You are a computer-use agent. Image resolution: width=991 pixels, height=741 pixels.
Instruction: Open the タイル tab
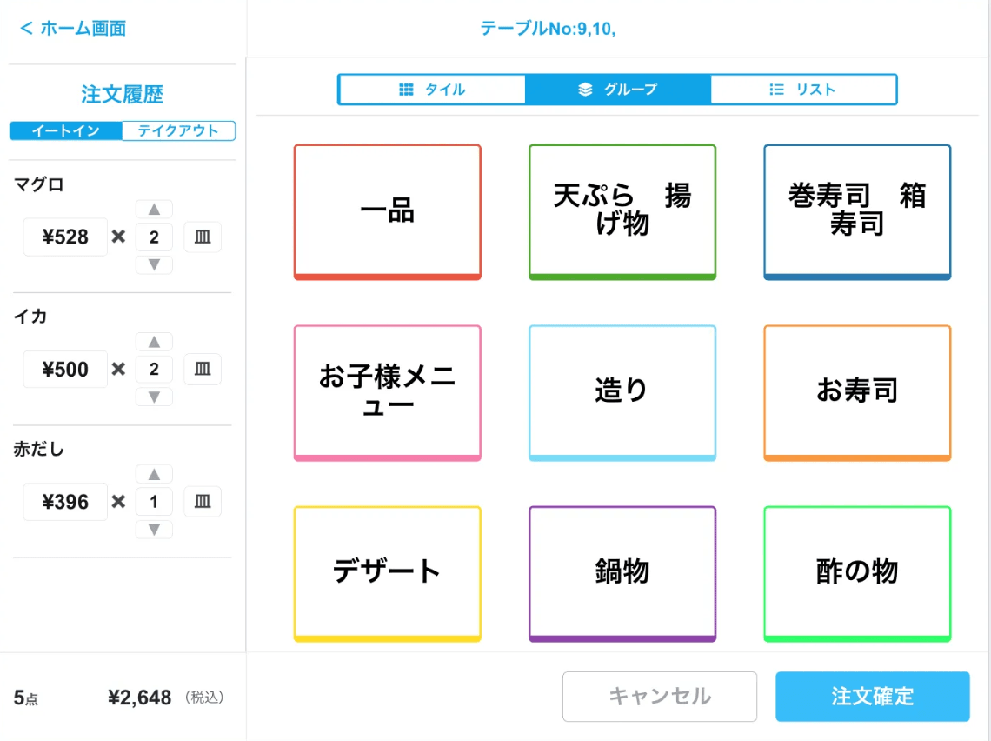(432, 89)
